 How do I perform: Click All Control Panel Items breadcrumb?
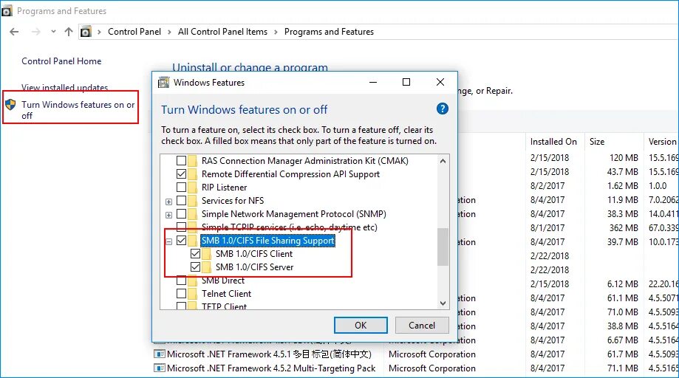(x=222, y=32)
